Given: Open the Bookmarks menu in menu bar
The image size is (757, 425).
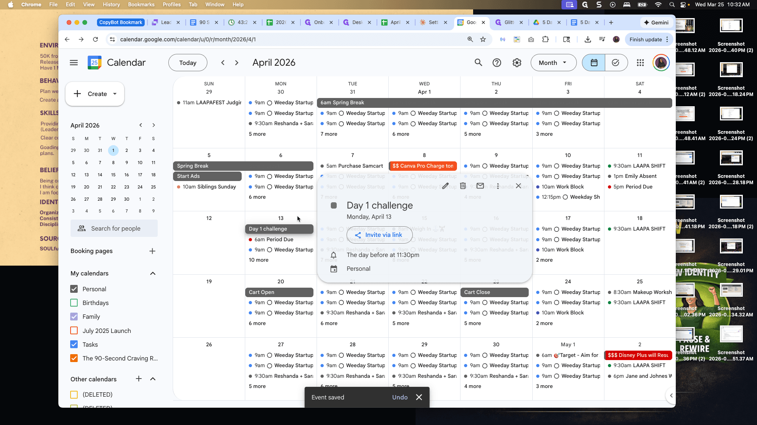Looking at the screenshot, I should (141, 4).
